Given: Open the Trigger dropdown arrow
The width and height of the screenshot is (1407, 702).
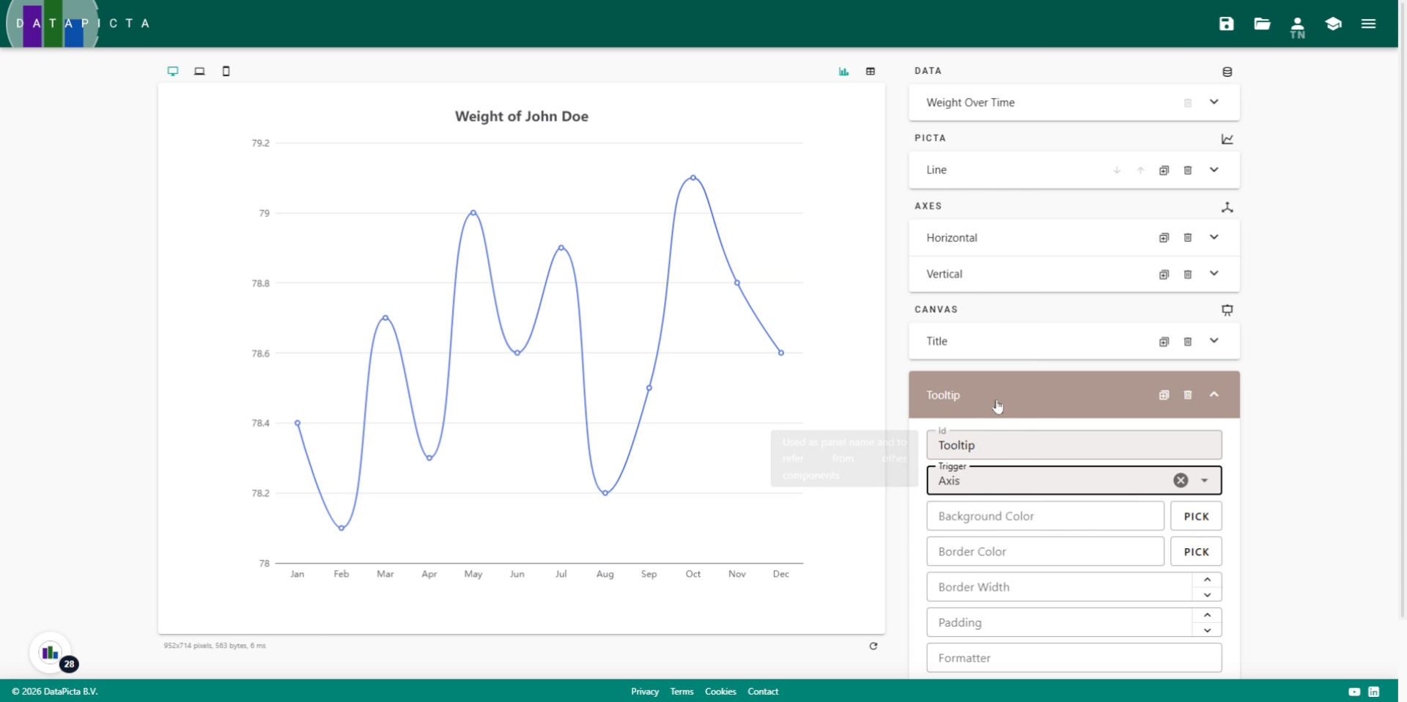Looking at the screenshot, I should pyautogui.click(x=1204, y=481).
